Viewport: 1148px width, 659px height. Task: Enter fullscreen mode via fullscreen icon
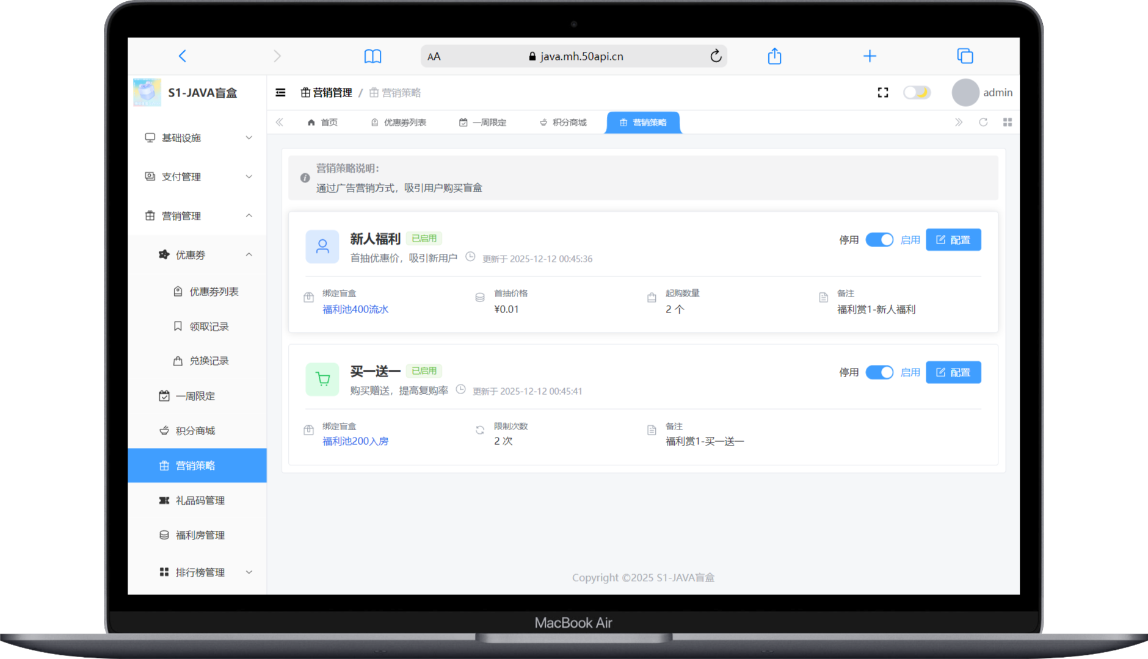[x=882, y=93]
